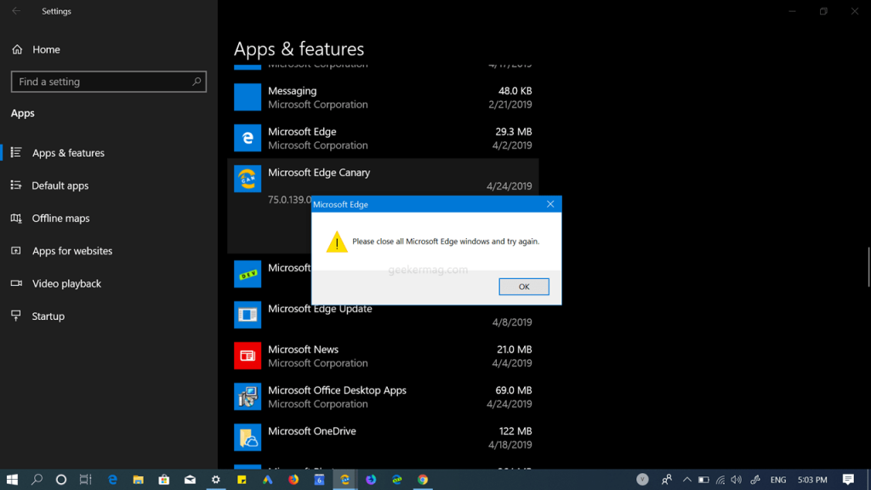Click the pen/link icon in system tray
Screen dimensions: 871x490
[x=755, y=480]
